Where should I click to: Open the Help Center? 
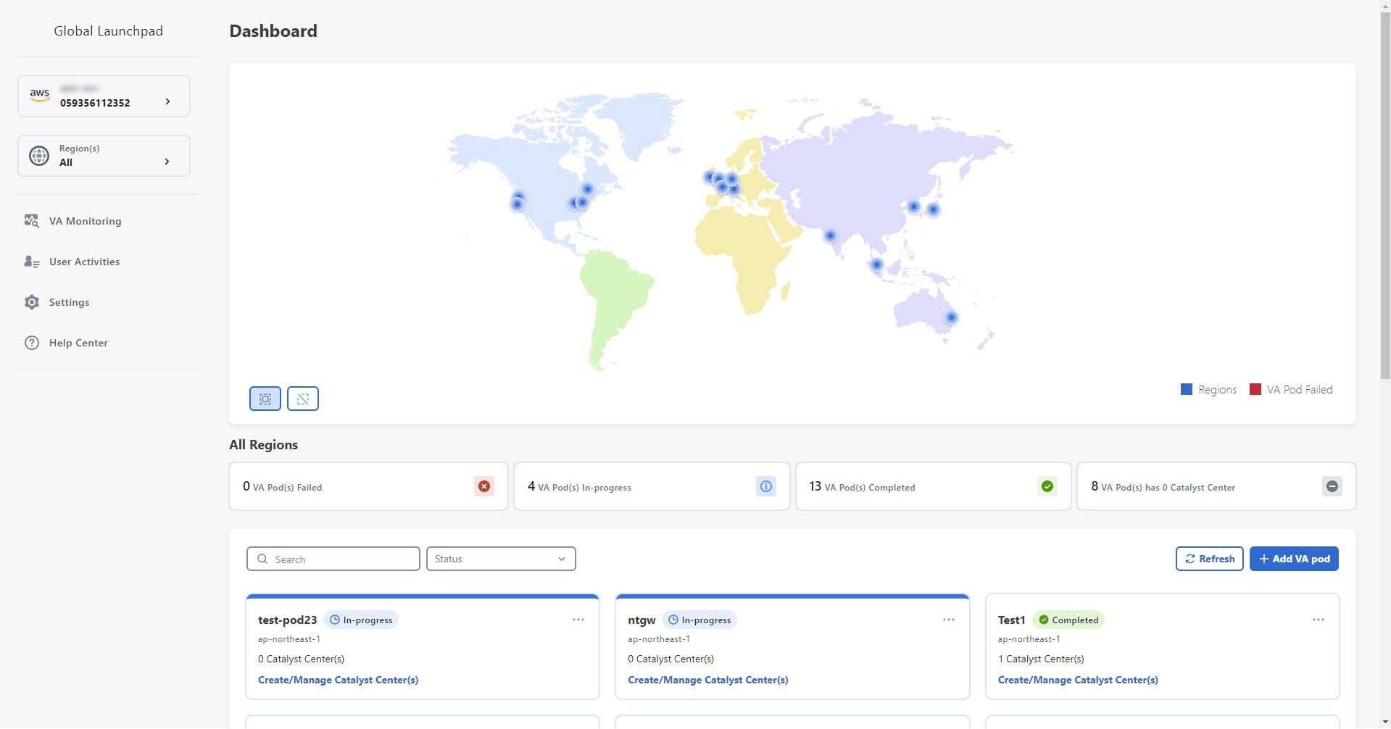click(x=78, y=343)
